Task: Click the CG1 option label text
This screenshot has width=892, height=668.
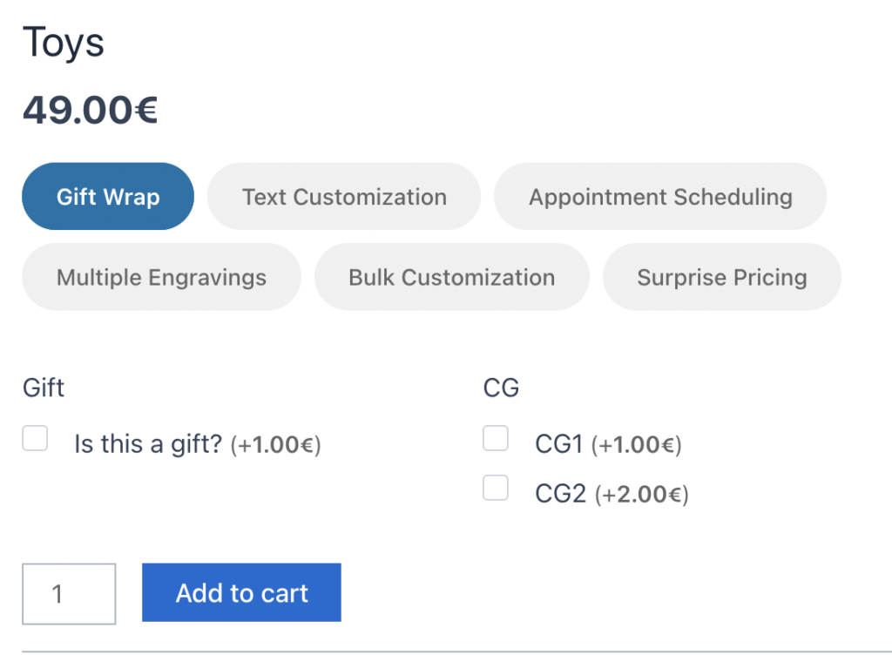Action: click(x=558, y=445)
